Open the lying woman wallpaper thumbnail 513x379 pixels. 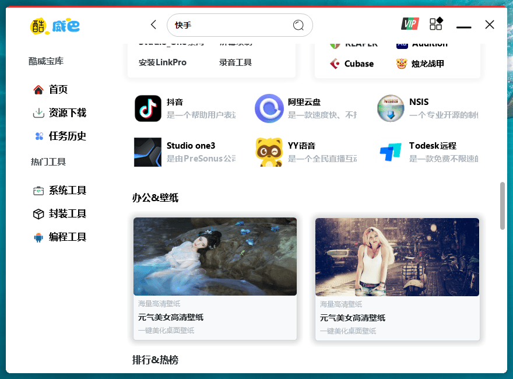(x=215, y=257)
